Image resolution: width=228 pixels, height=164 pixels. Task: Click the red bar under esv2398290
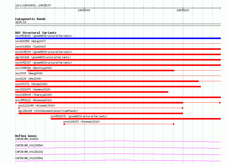tap(101, 71)
